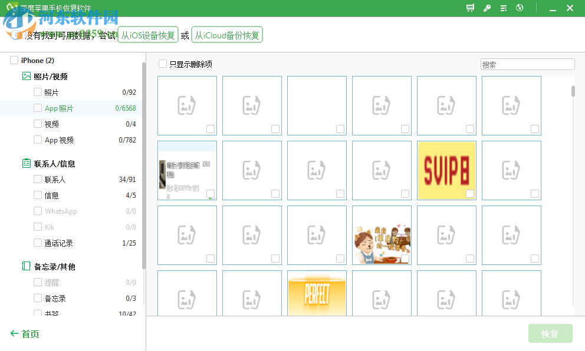The height and width of the screenshot is (351, 585).
Task: Click the 0/92 count text
Action: coord(129,92)
